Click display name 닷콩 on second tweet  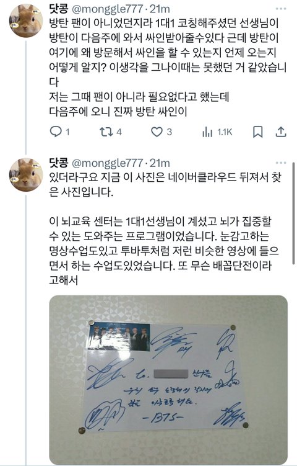tap(58, 163)
